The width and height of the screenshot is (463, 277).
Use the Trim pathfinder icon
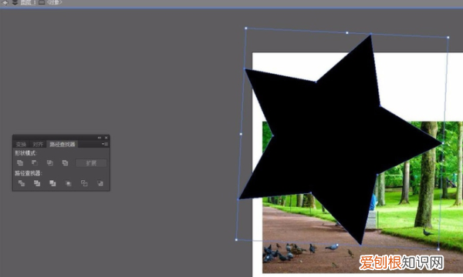click(x=37, y=183)
